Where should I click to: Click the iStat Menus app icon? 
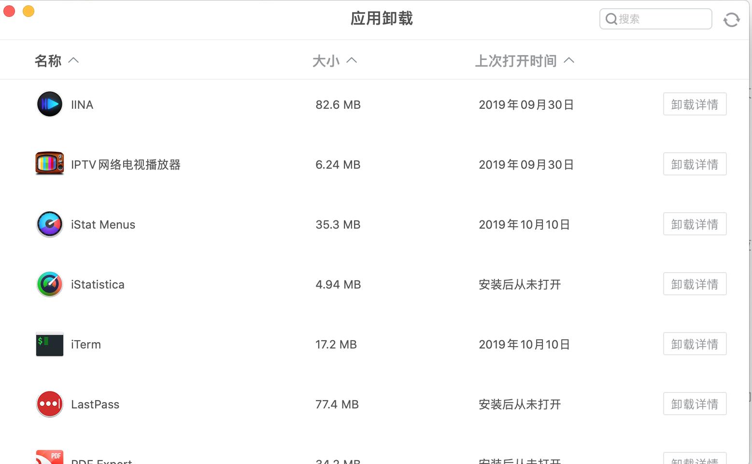(x=49, y=224)
